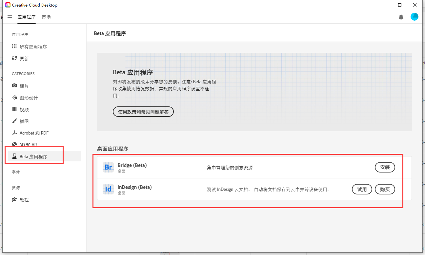Click the Beta 应用程序 page header
Screen dimensions: 425x255
click(110, 33)
